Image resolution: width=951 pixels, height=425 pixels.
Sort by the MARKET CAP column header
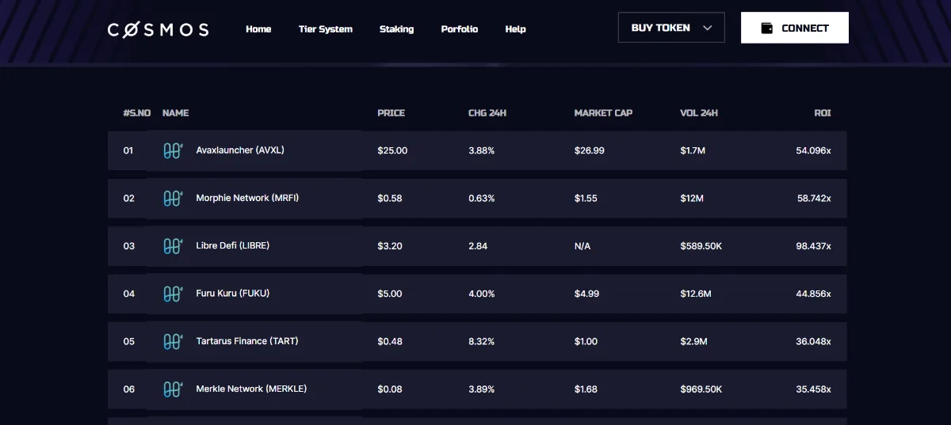603,113
